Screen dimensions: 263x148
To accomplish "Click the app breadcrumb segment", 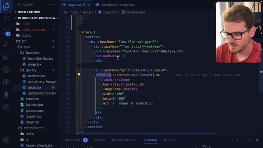I will coord(75,12).
